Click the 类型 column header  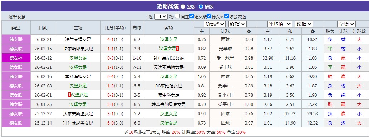[x=16, y=27]
